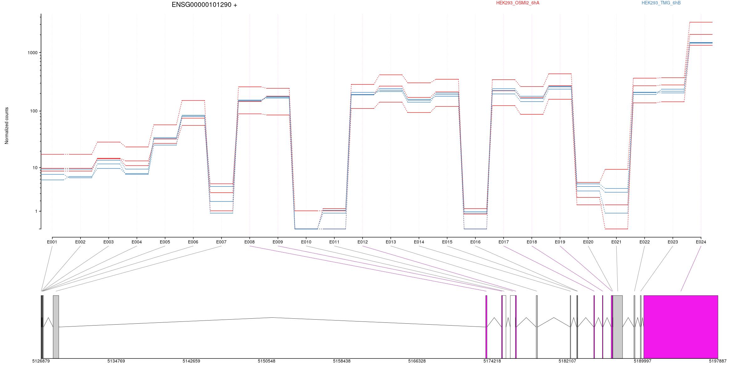Viewport: 752px width, 376px height.
Task: Click genomic coordinate 5182107
Action: click(567, 361)
